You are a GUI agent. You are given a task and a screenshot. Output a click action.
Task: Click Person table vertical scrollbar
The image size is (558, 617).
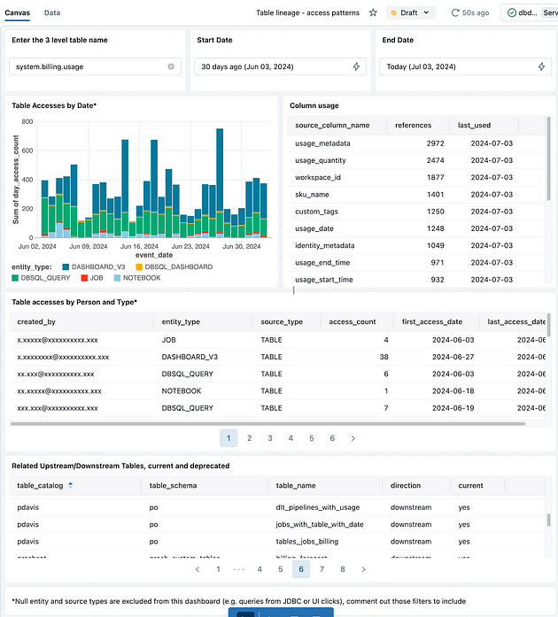(548, 325)
